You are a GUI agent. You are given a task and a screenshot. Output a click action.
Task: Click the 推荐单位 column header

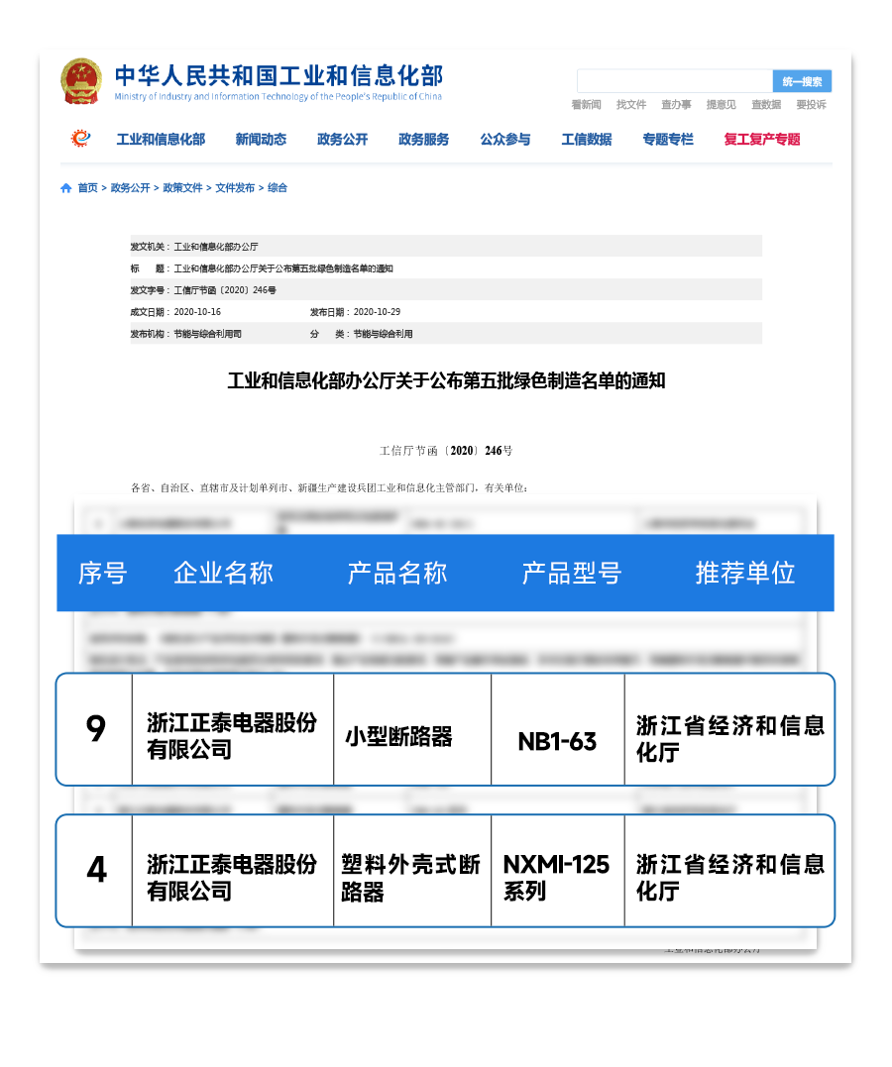click(745, 573)
